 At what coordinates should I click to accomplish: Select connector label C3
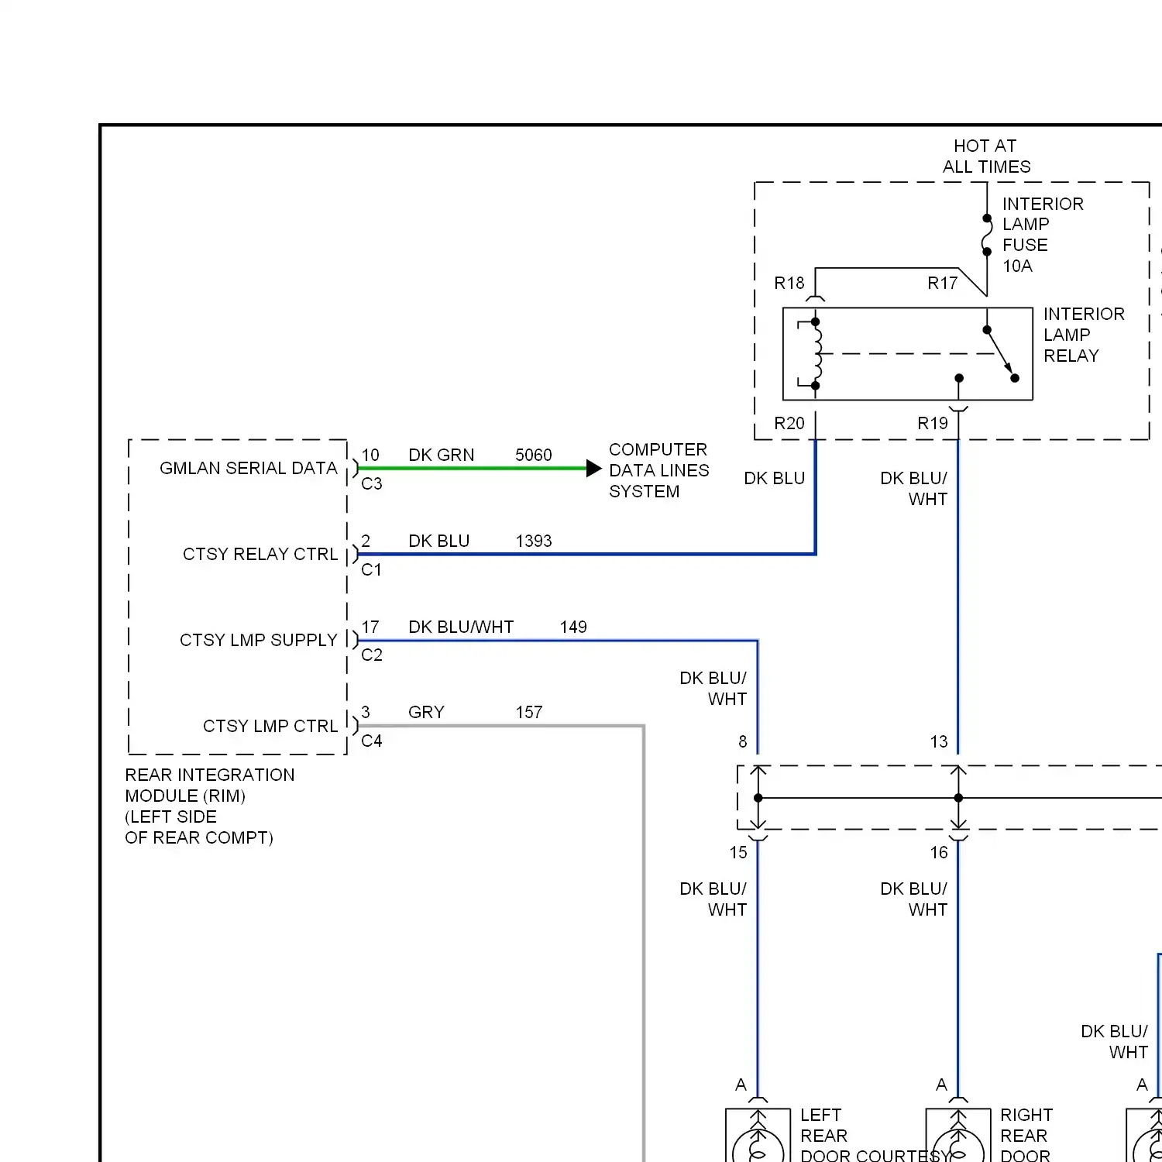(372, 484)
